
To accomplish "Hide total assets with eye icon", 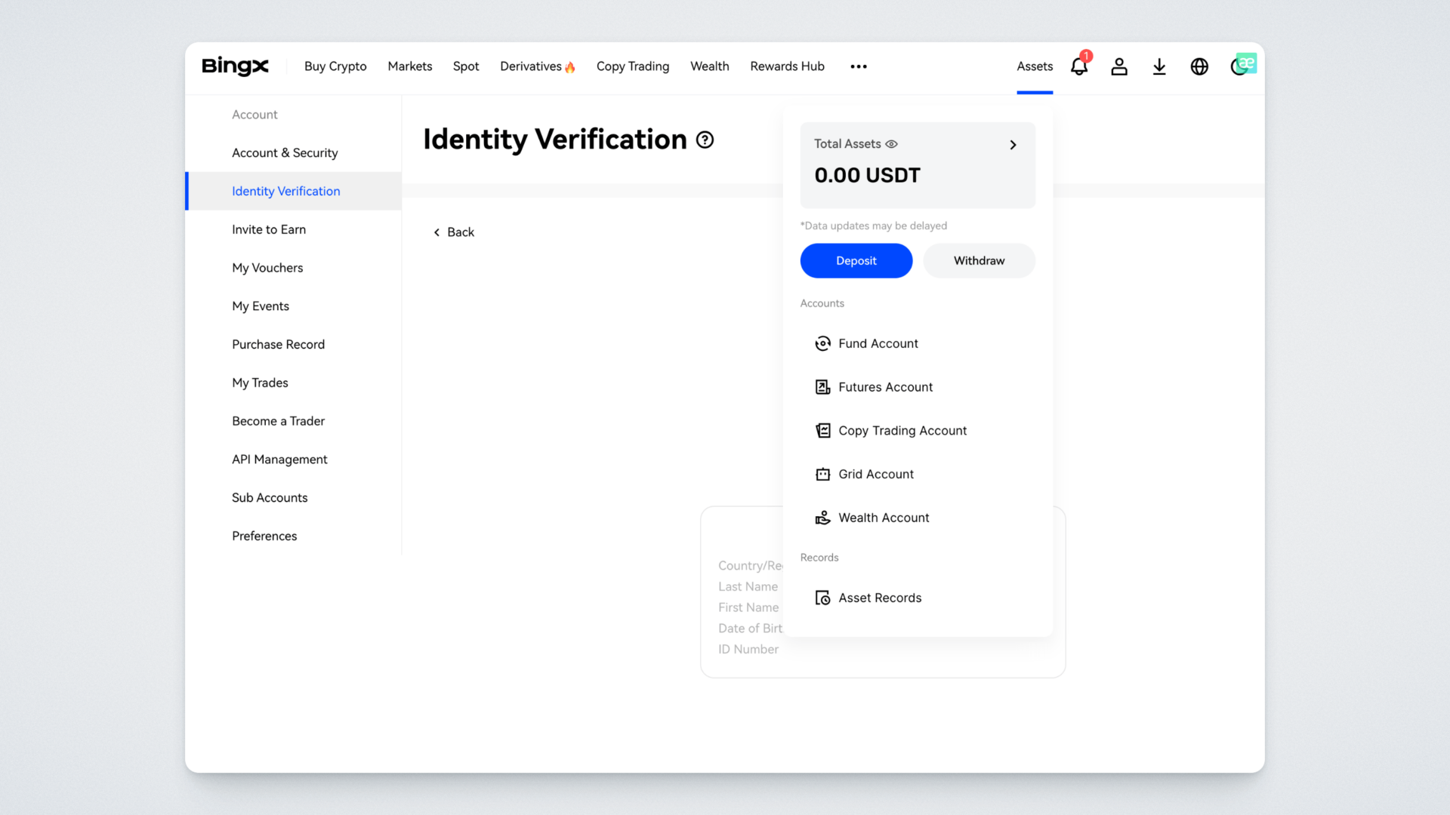I will (x=891, y=144).
